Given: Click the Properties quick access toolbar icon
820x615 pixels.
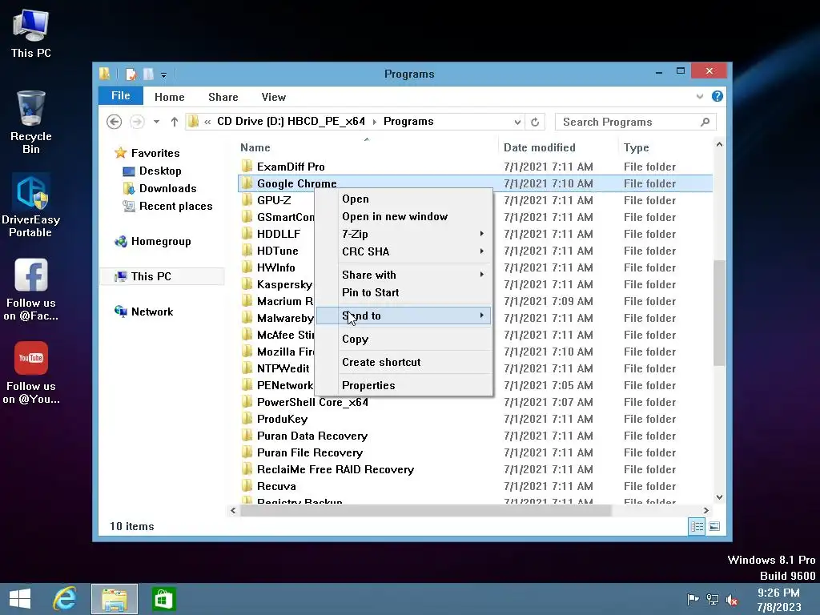Looking at the screenshot, I should tap(131, 74).
